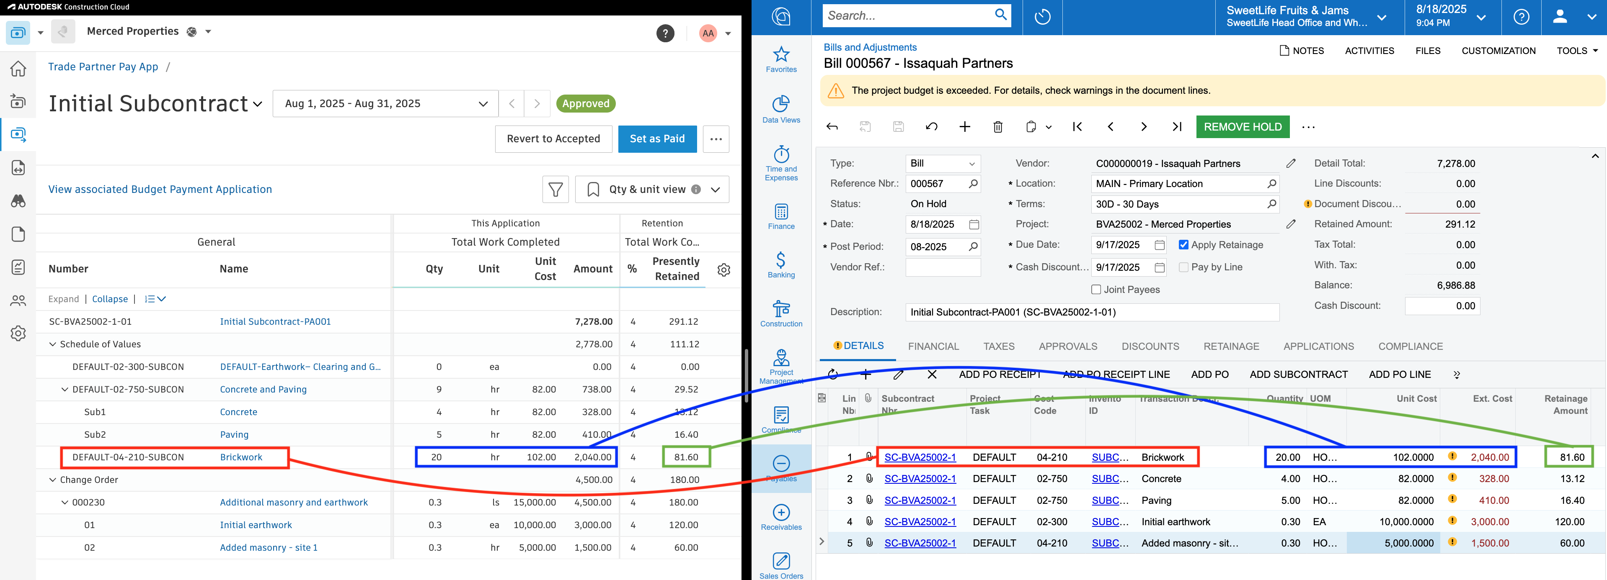Open the Construction workspace
The height and width of the screenshot is (580, 1607).
781,313
